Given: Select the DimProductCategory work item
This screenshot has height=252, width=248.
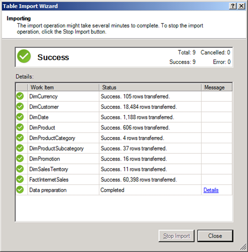Looking at the screenshot, I should [52, 138].
